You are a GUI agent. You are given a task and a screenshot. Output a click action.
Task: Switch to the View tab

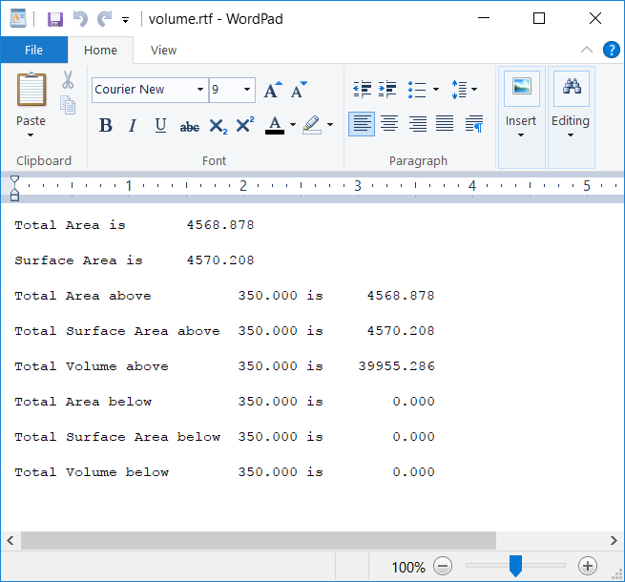(x=163, y=51)
